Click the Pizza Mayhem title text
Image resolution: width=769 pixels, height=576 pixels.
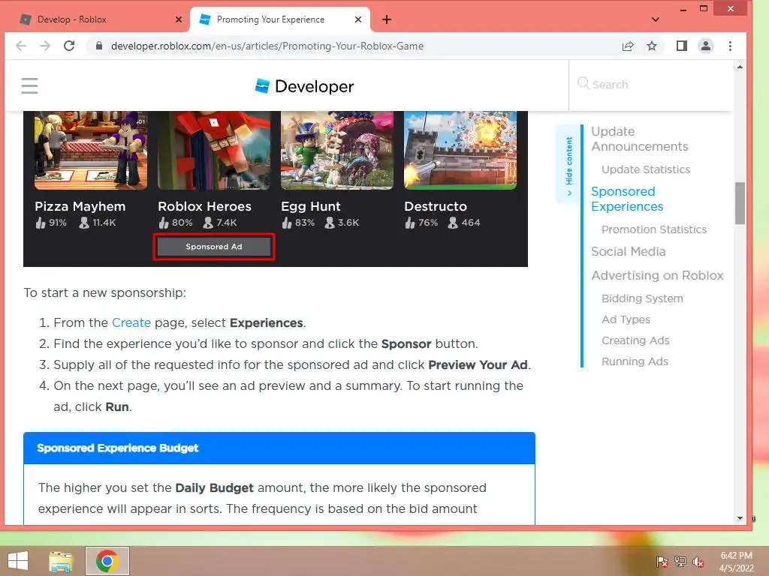pos(80,207)
